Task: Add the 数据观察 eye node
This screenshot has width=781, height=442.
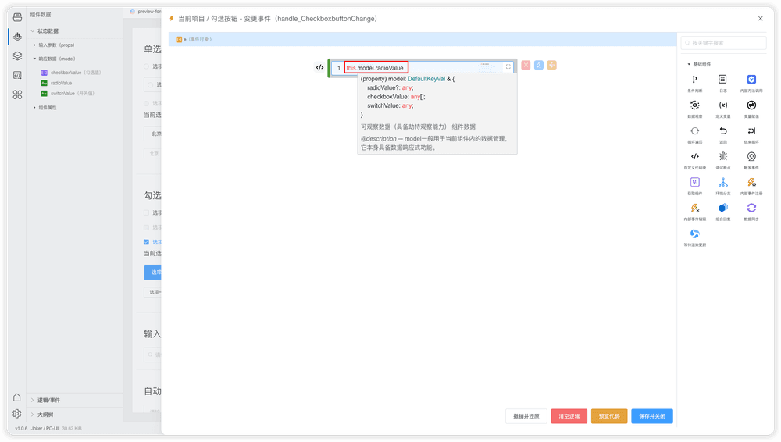Action: point(694,109)
